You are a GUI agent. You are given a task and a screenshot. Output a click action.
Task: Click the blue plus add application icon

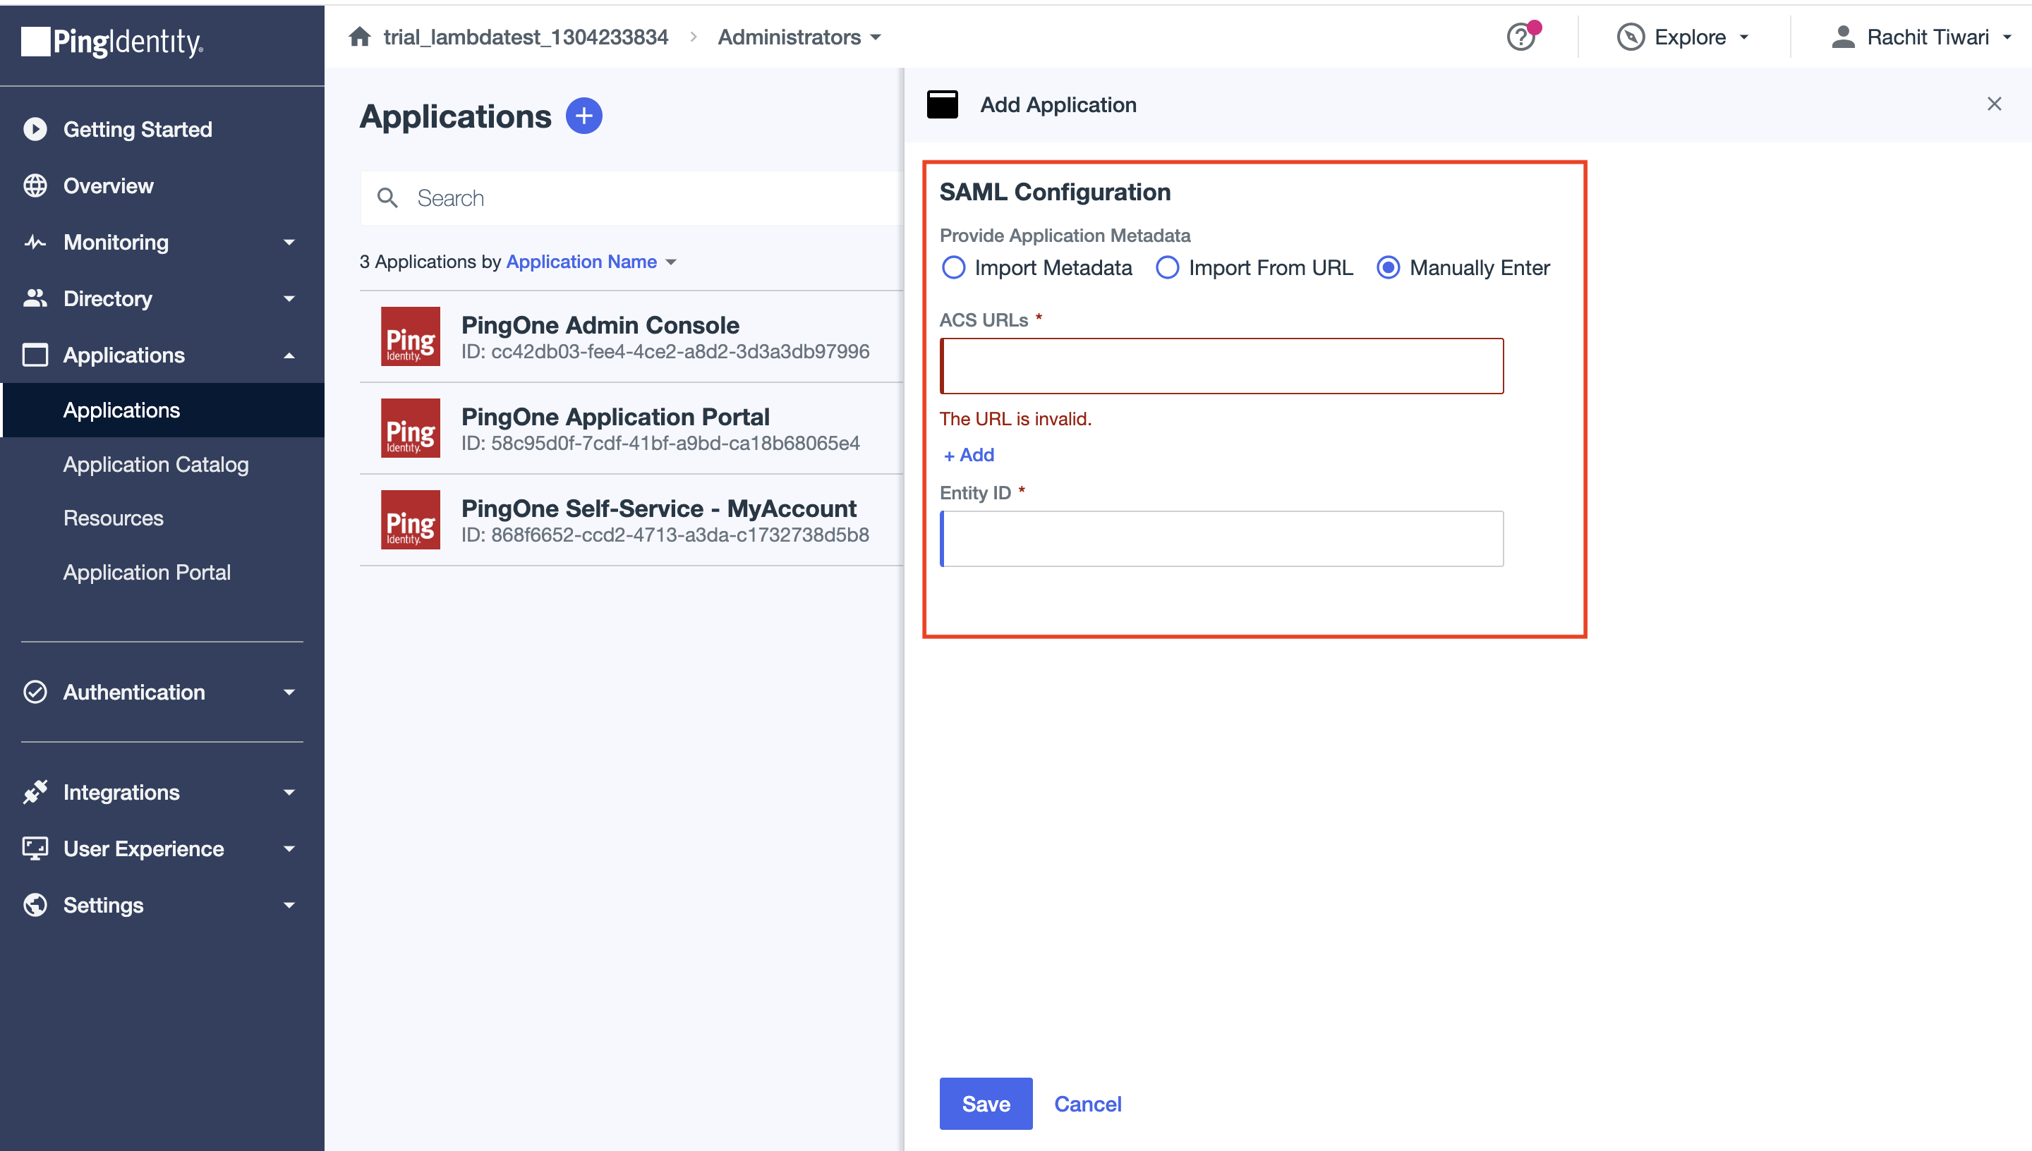583,116
